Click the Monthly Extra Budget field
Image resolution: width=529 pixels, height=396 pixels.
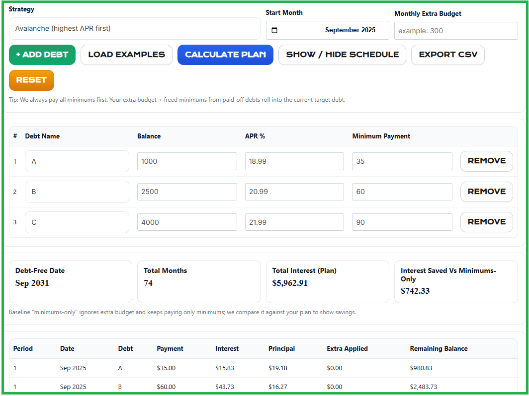[x=455, y=31]
